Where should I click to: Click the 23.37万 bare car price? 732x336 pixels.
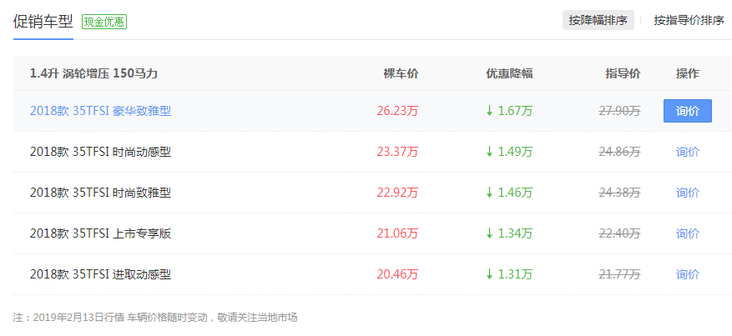click(398, 152)
